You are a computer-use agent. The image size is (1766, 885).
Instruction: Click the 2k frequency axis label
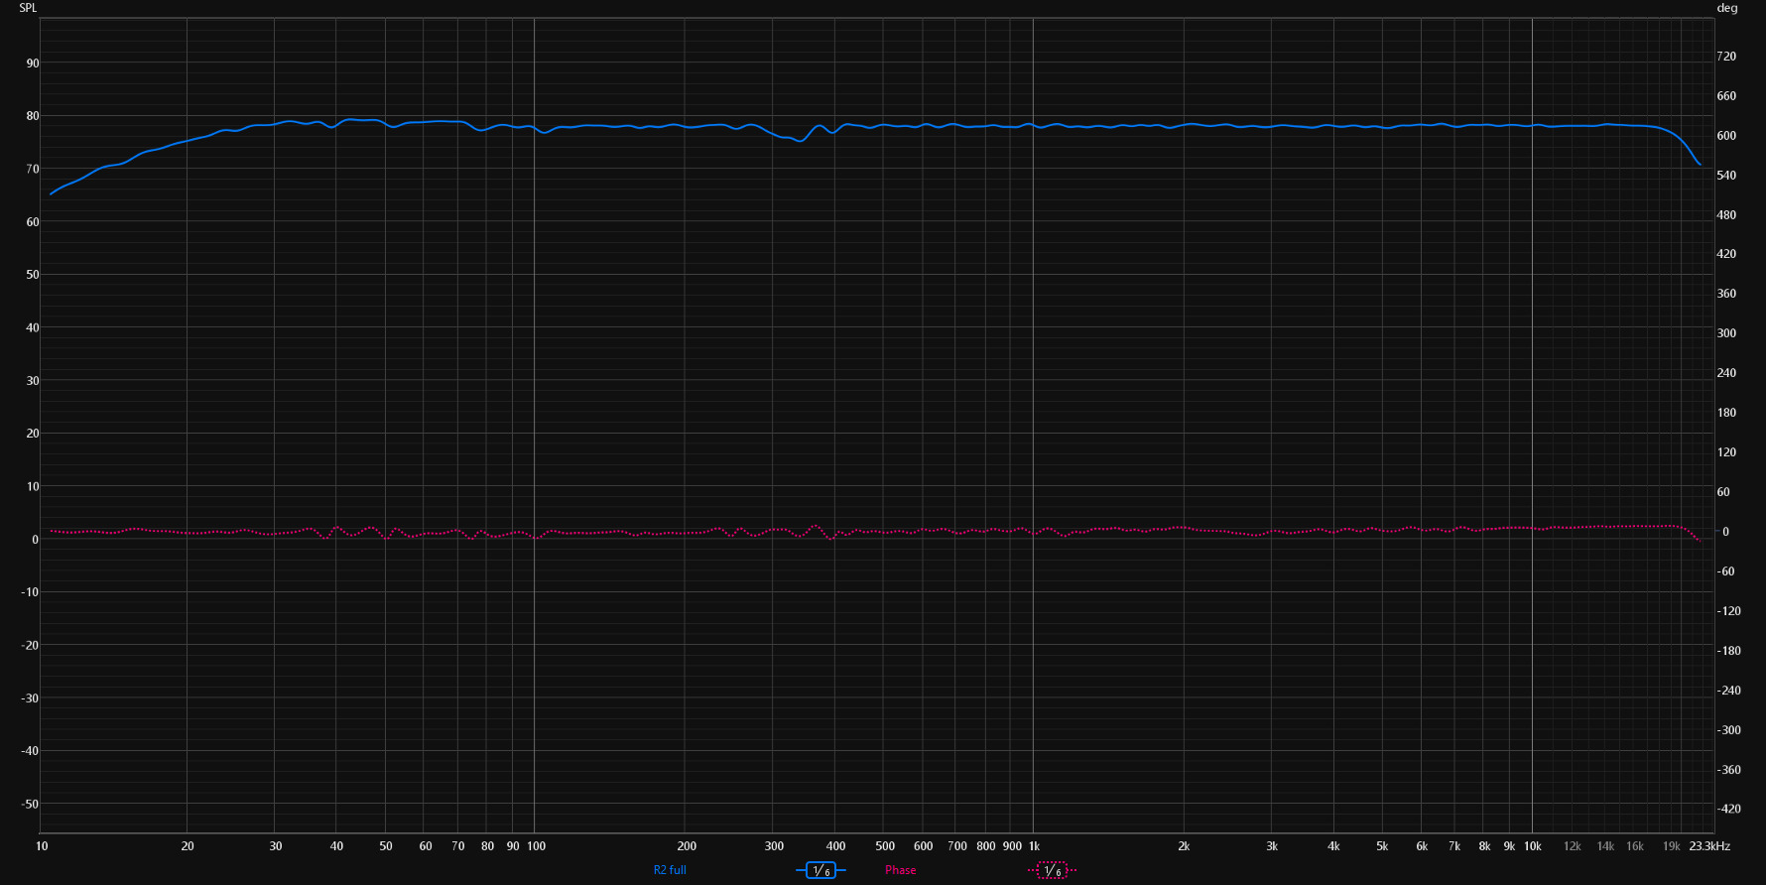tap(1184, 846)
